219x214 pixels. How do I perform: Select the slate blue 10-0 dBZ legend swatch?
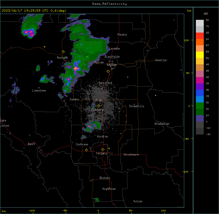click(x=200, y=118)
